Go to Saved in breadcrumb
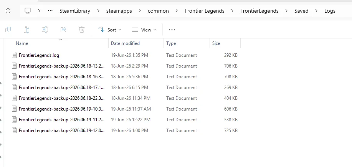 (301, 11)
